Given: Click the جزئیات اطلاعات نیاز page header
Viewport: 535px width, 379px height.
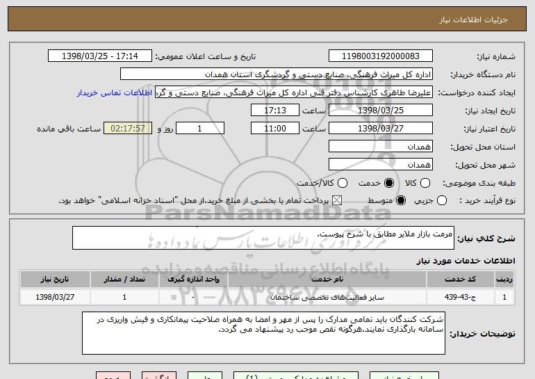Looking at the screenshot, I should 267,19.
